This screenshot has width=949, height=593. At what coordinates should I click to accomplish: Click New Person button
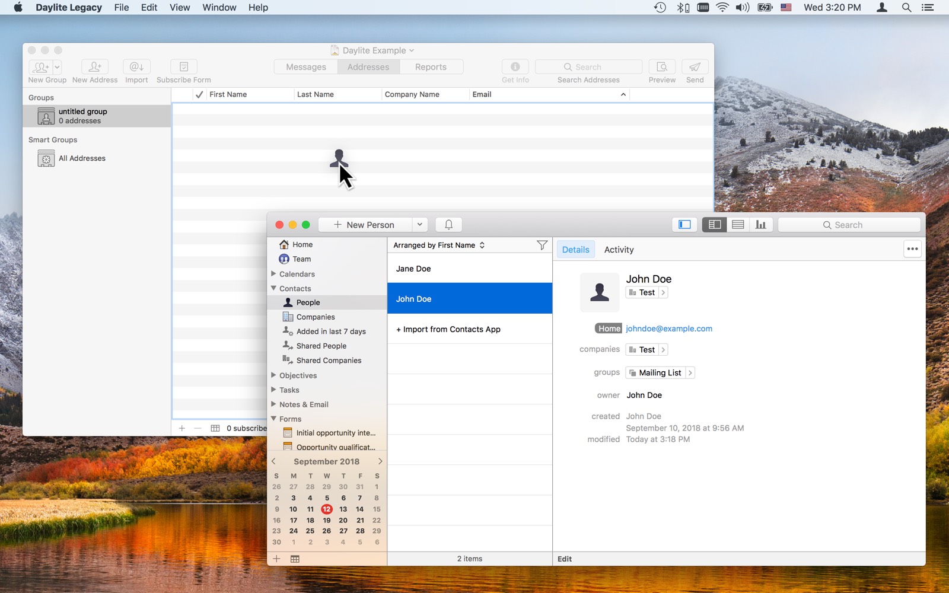pos(365,225)
